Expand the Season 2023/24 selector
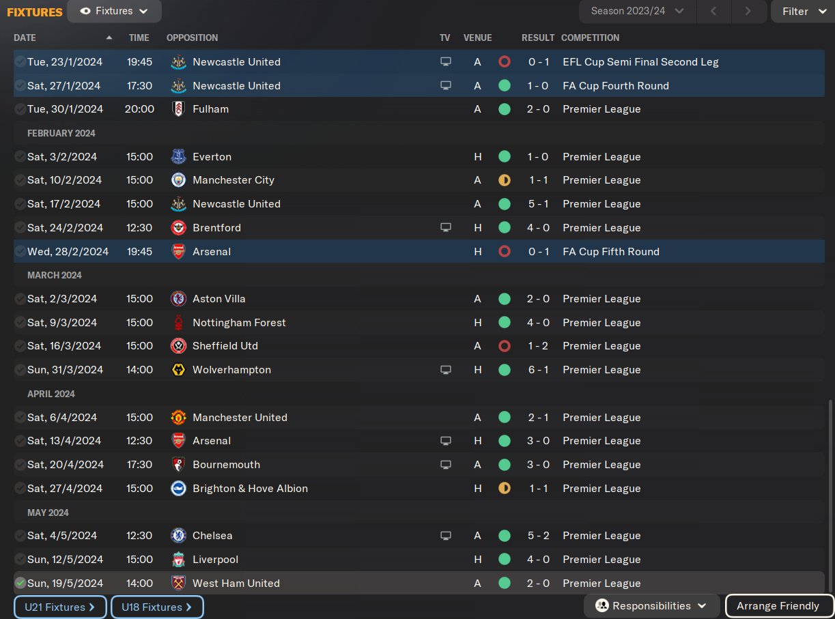The image size is (835, 619). point(637,11)
